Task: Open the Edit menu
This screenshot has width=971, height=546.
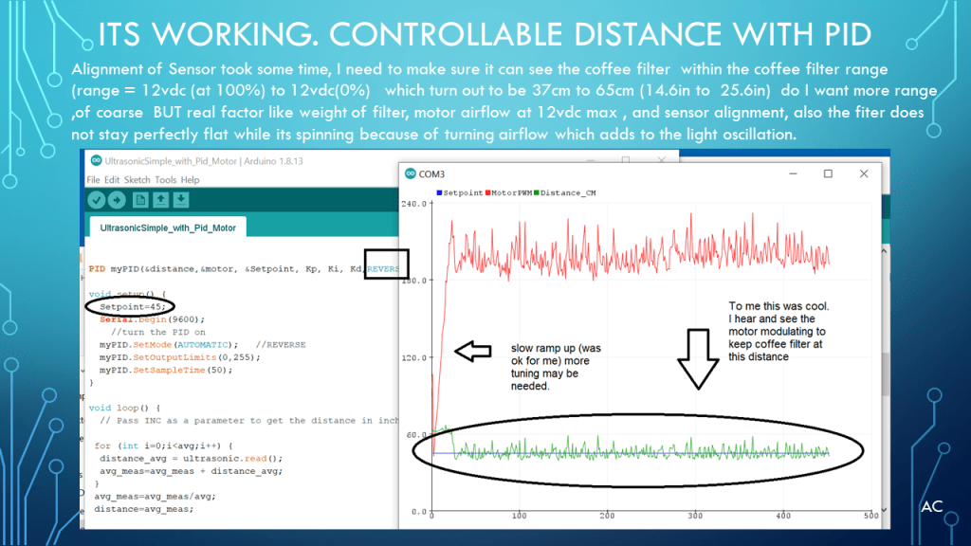Action: point(112,180)
